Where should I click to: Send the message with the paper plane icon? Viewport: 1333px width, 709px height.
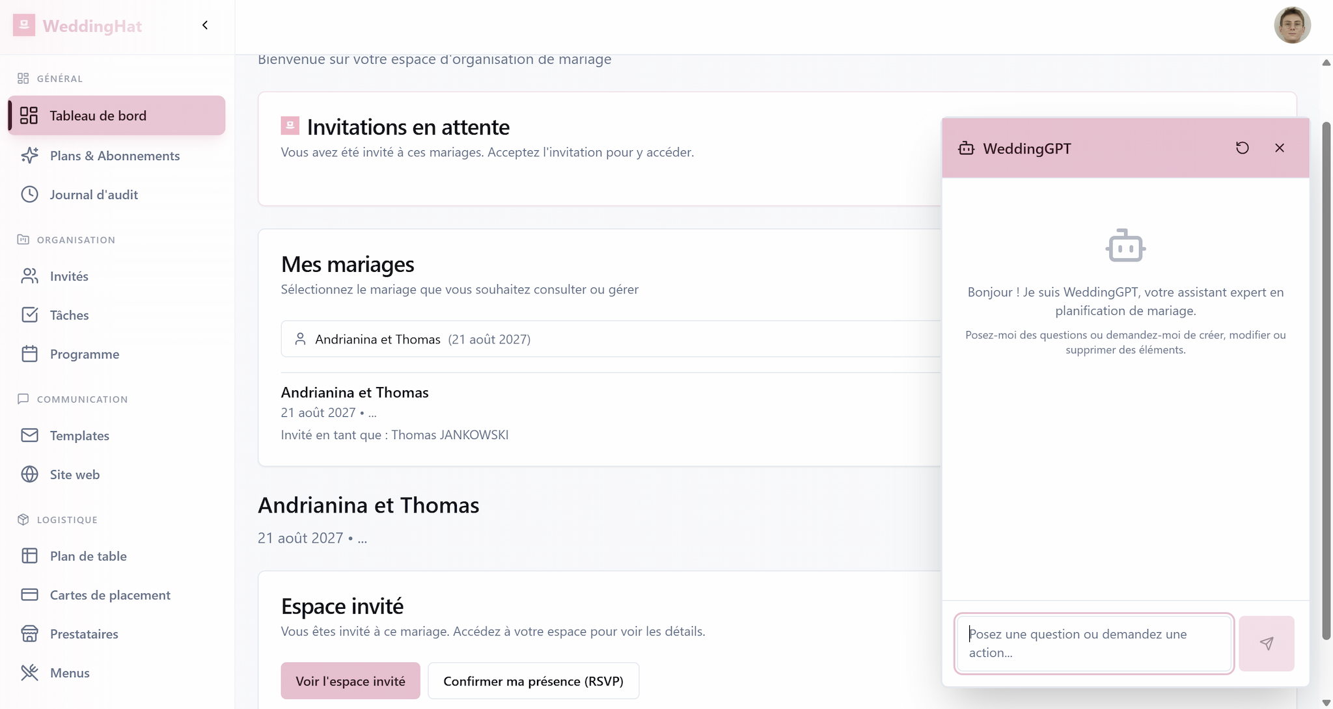[1266, 643]
